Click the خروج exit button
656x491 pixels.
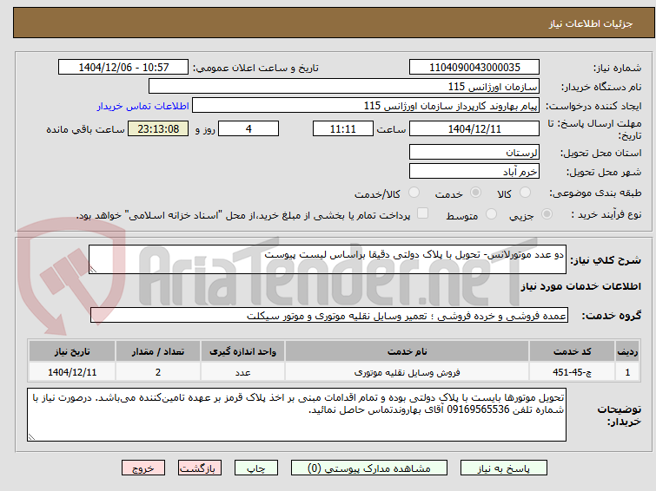(x=143, y=468)
